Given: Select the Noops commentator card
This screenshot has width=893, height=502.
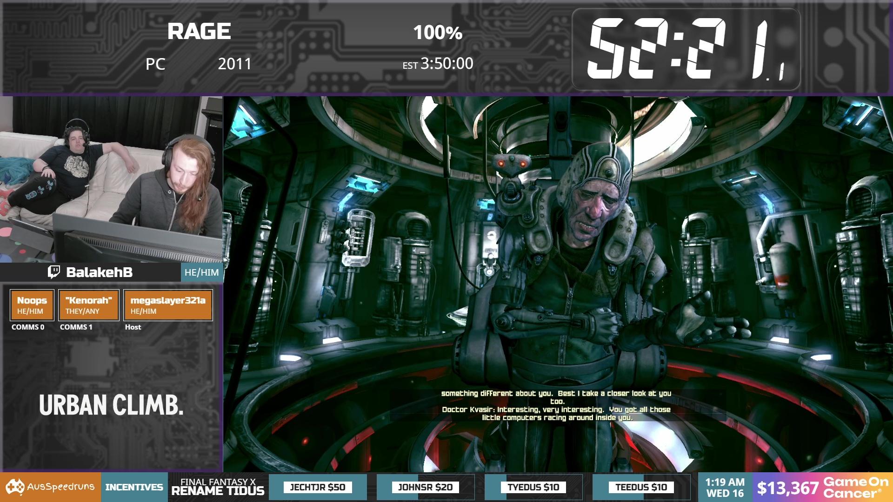Looking at the screenshot, I should click(32, 305).
